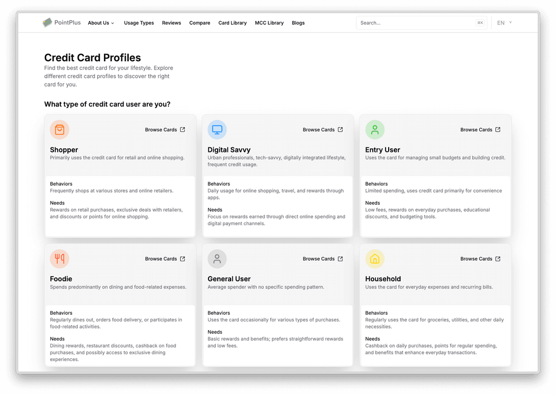The width and height of the screenshot is (556, 395).
Task: Click external-link icon beside Household Browse Cards
Action: pos(498,259)
